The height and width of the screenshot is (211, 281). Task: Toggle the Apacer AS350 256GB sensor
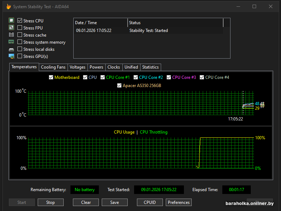[120, 86]
